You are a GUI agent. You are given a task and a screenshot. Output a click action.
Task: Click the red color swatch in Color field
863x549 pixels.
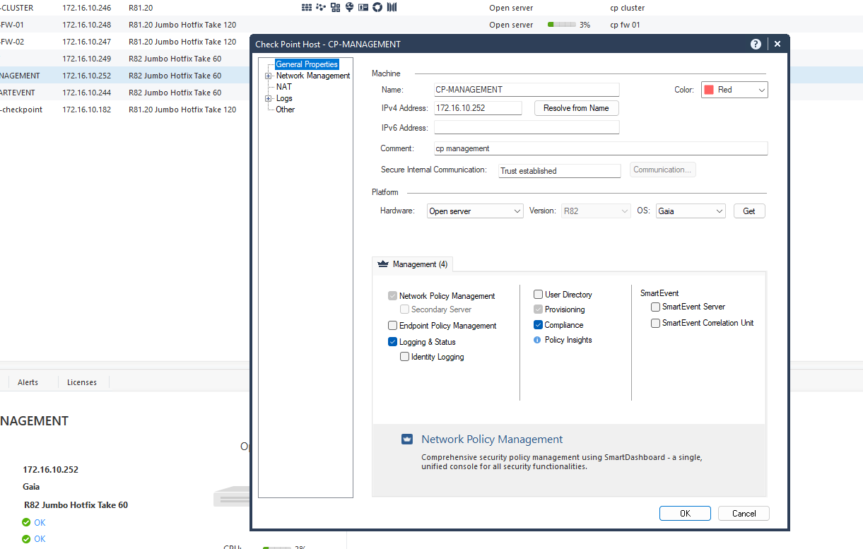click(709, 90)
